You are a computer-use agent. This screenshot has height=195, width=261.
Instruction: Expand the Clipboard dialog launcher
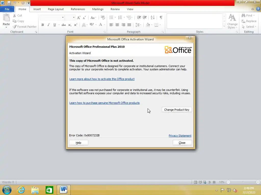[36, 32]
